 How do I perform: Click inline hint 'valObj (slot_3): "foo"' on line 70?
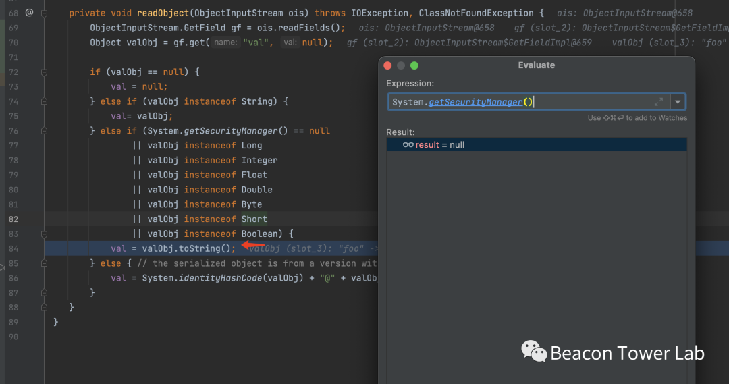[x=668, y=43]
